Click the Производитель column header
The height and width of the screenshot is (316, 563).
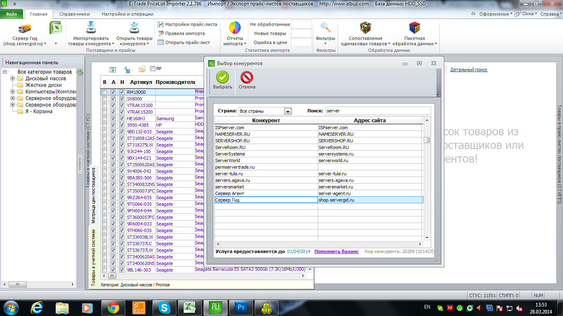[x=175, y=82]
